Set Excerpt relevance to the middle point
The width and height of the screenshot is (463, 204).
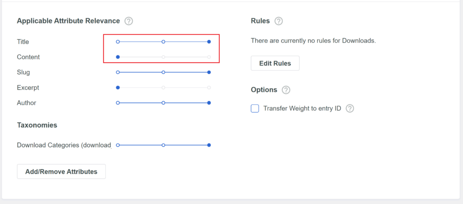[x=163, y=88]
